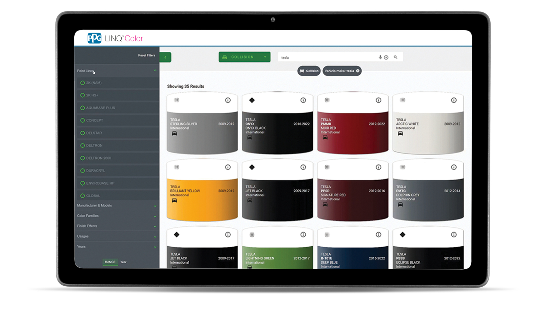Click the camera/lens icon in search bar
Viewport: 549px width, 309px height.
[386, 57]
